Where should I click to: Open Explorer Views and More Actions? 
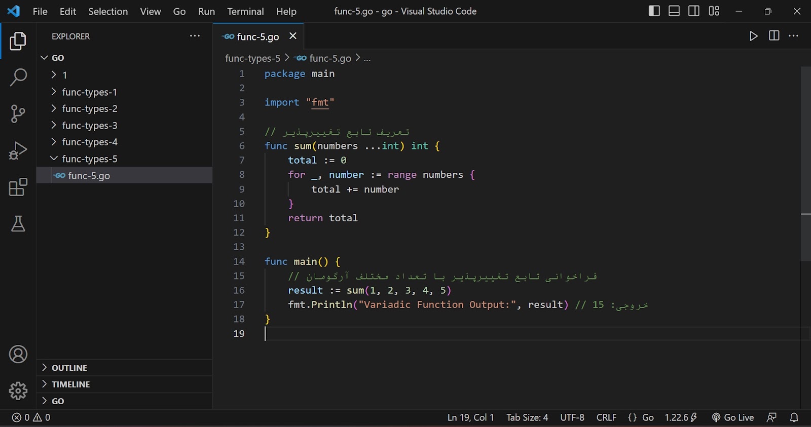[195, 36]
